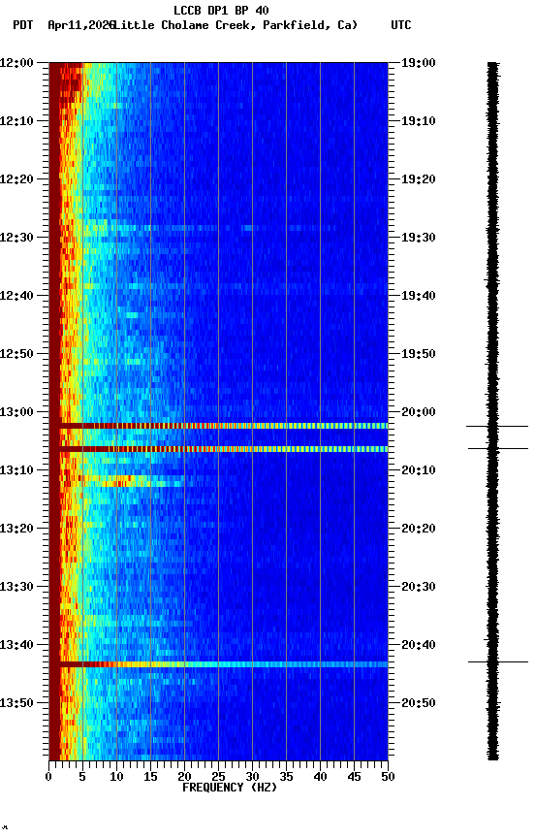Screen dimensions: 535x838
Task: Click the 'UTC' timezone label
Action: point(401,25)
